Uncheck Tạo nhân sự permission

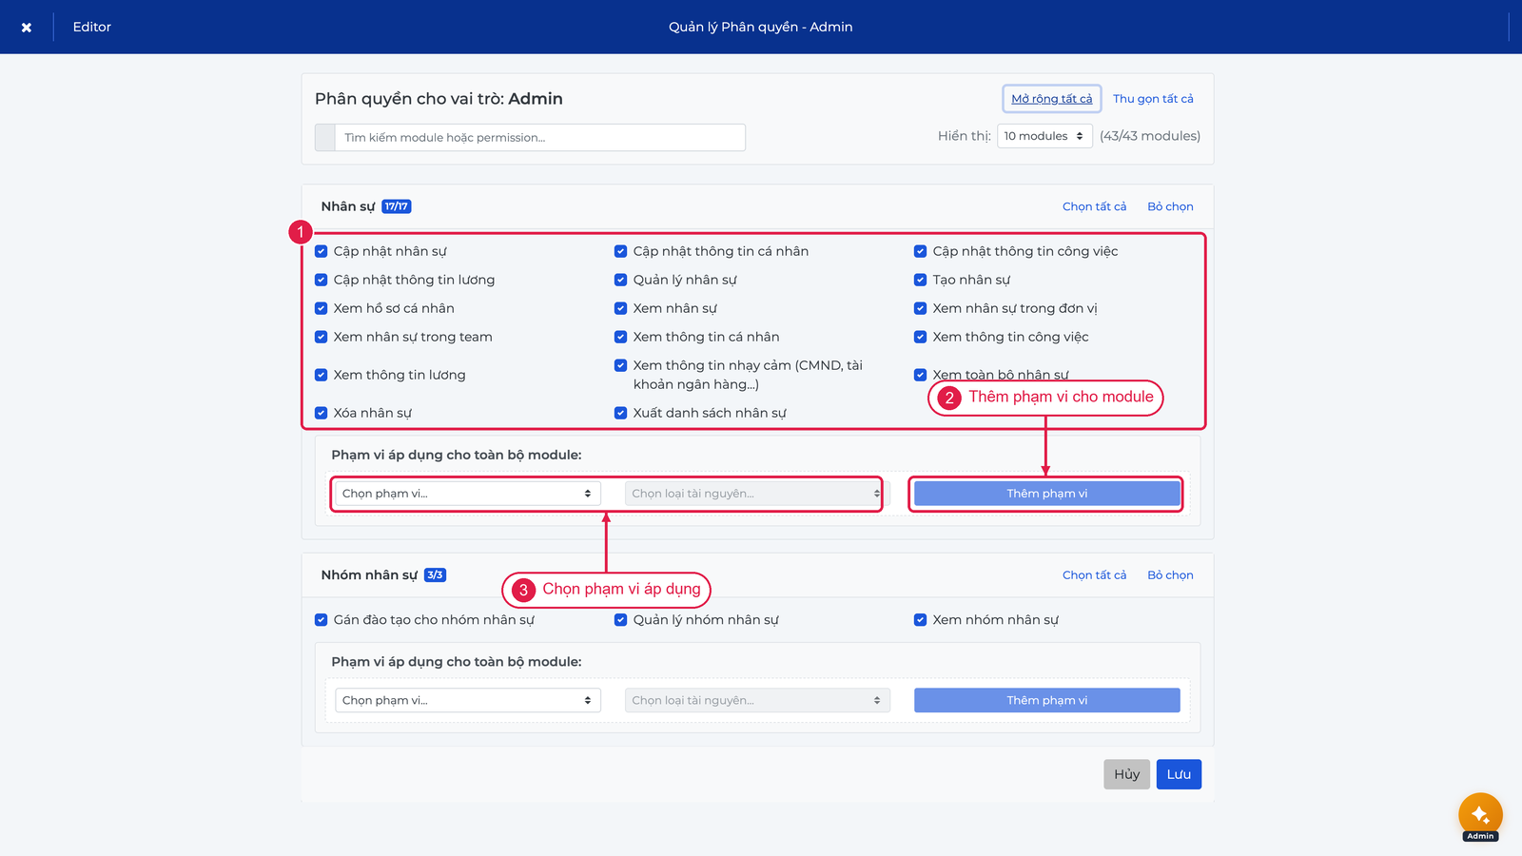[921, 280]
